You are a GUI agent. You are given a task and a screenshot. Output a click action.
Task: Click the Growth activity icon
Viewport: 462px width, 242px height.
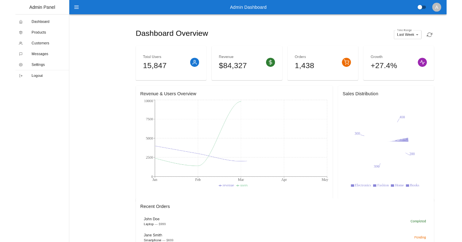[x=422, y=62]
